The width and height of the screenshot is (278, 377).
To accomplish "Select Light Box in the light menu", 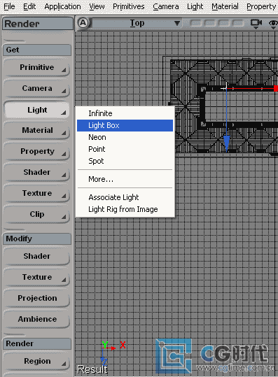I will click(125, 125).
